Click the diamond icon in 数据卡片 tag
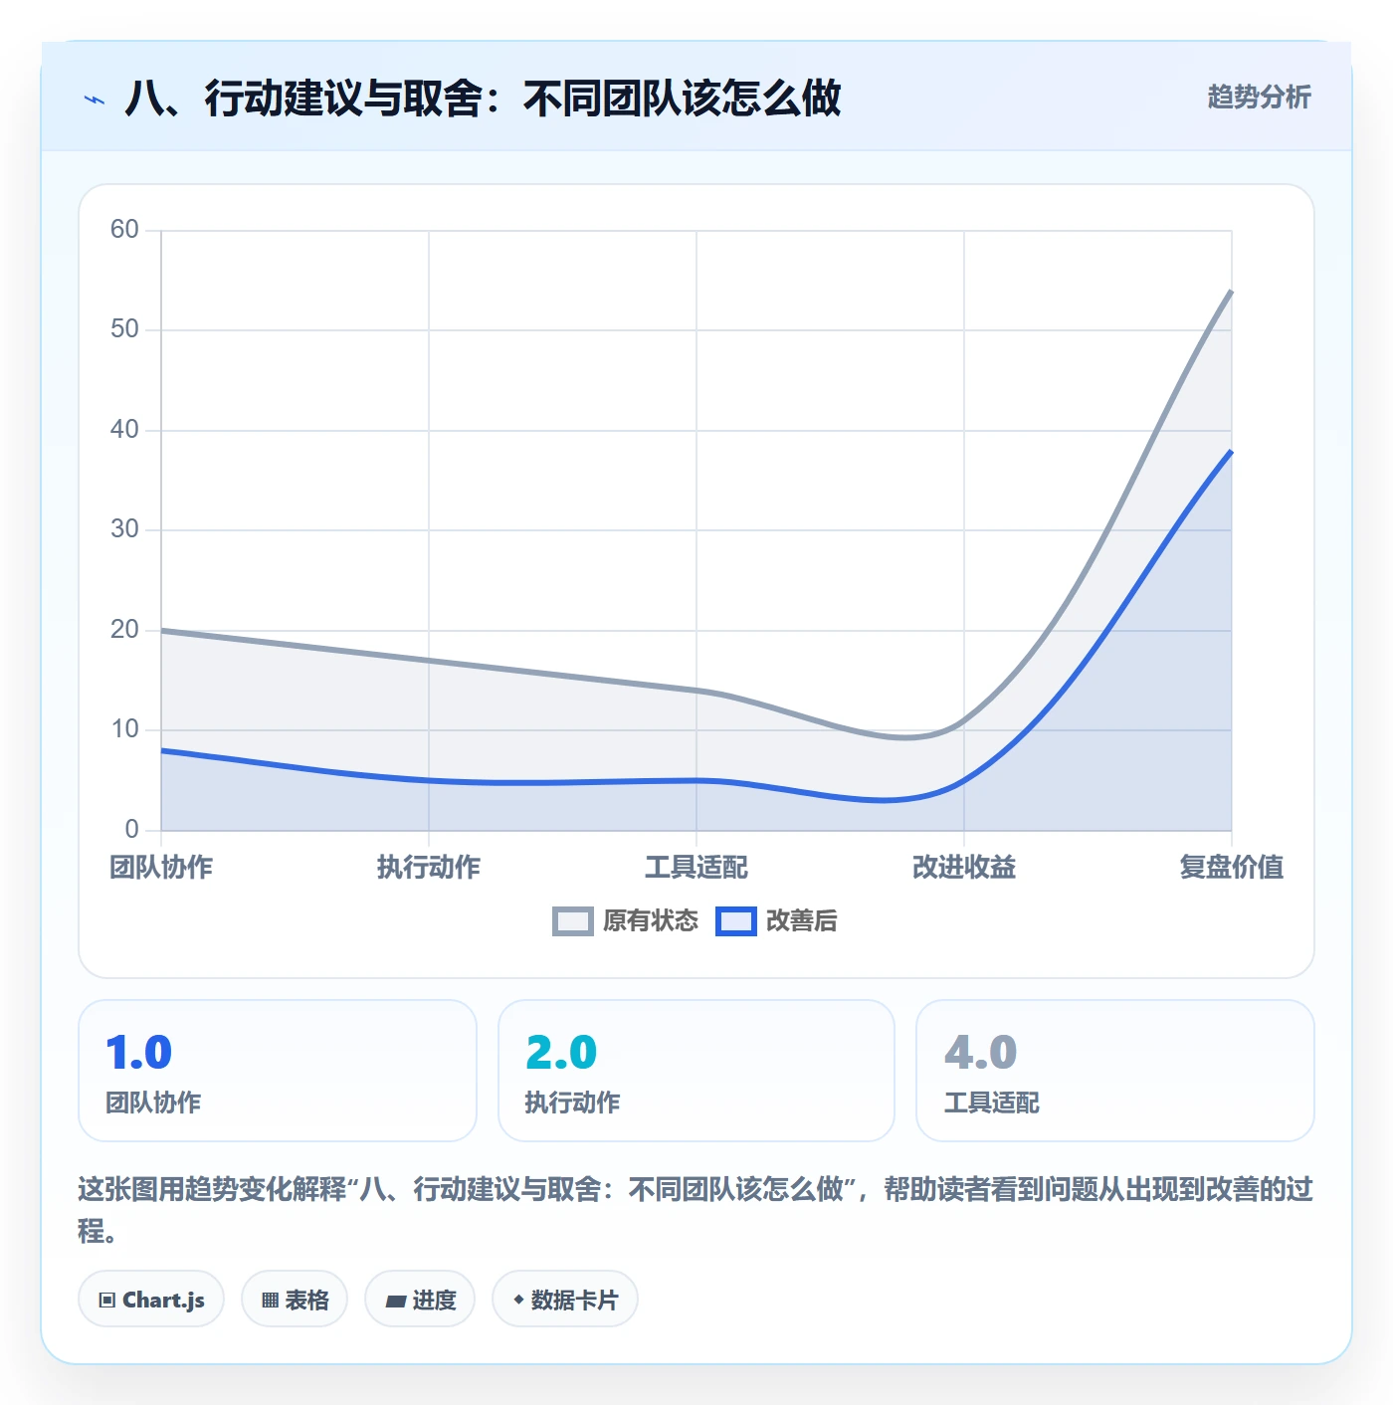Image resolution: width=1393 pixels, height=1405 pixels. [x=518, y=1300]
